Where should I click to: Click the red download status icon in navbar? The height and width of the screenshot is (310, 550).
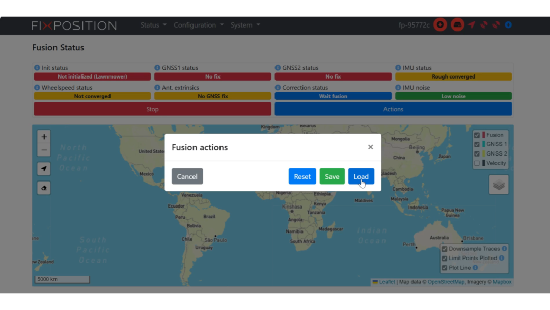coord(440,25)
